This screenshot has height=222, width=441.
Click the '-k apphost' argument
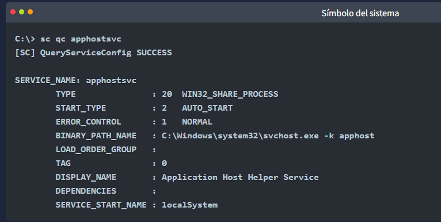[x=349, y=136]
